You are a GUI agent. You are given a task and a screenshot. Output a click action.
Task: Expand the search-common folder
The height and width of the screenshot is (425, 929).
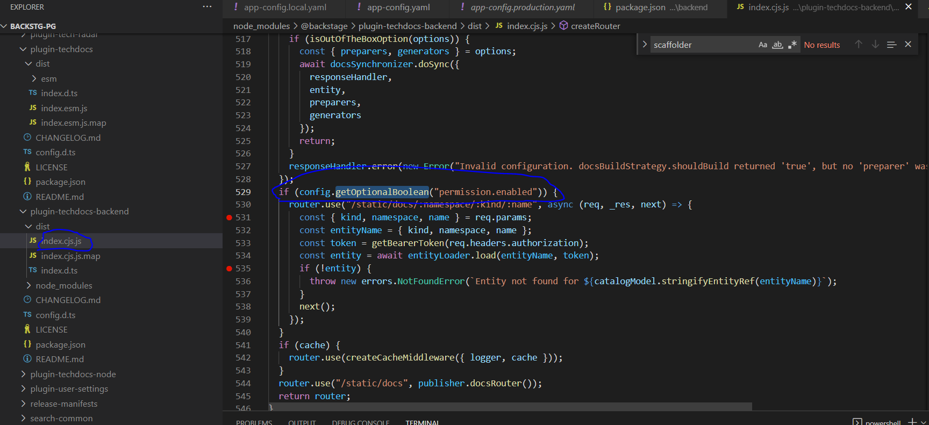pos(61,418)
